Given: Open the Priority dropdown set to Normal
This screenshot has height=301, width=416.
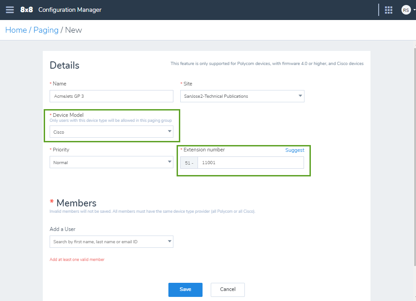Looking at the screenshot, I should [x=112, y=162].
